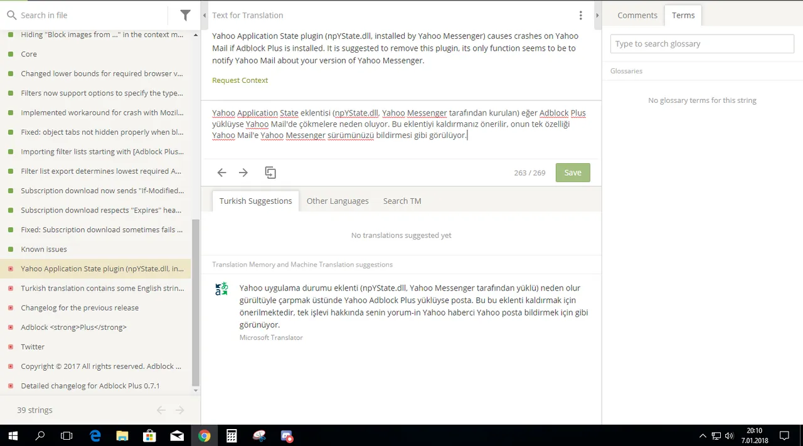
Task: Go to previous page of strings list
Action: point(161,410)
